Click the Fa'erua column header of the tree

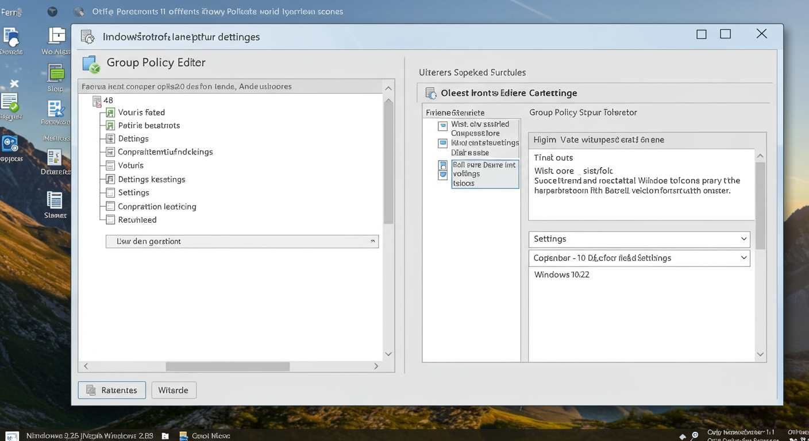point(230,87)
